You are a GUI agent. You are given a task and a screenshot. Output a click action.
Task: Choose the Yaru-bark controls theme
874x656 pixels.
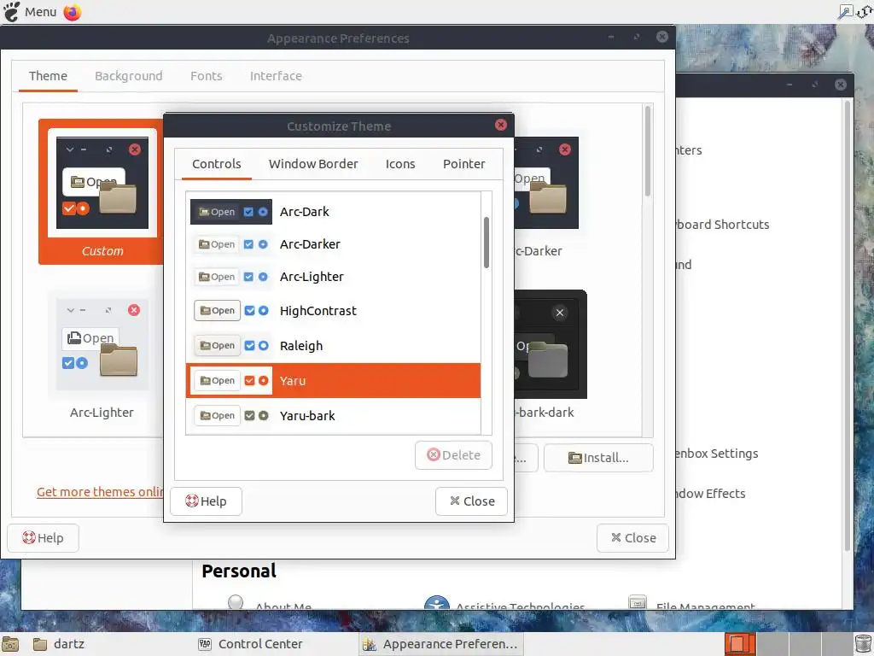(334, 416)
